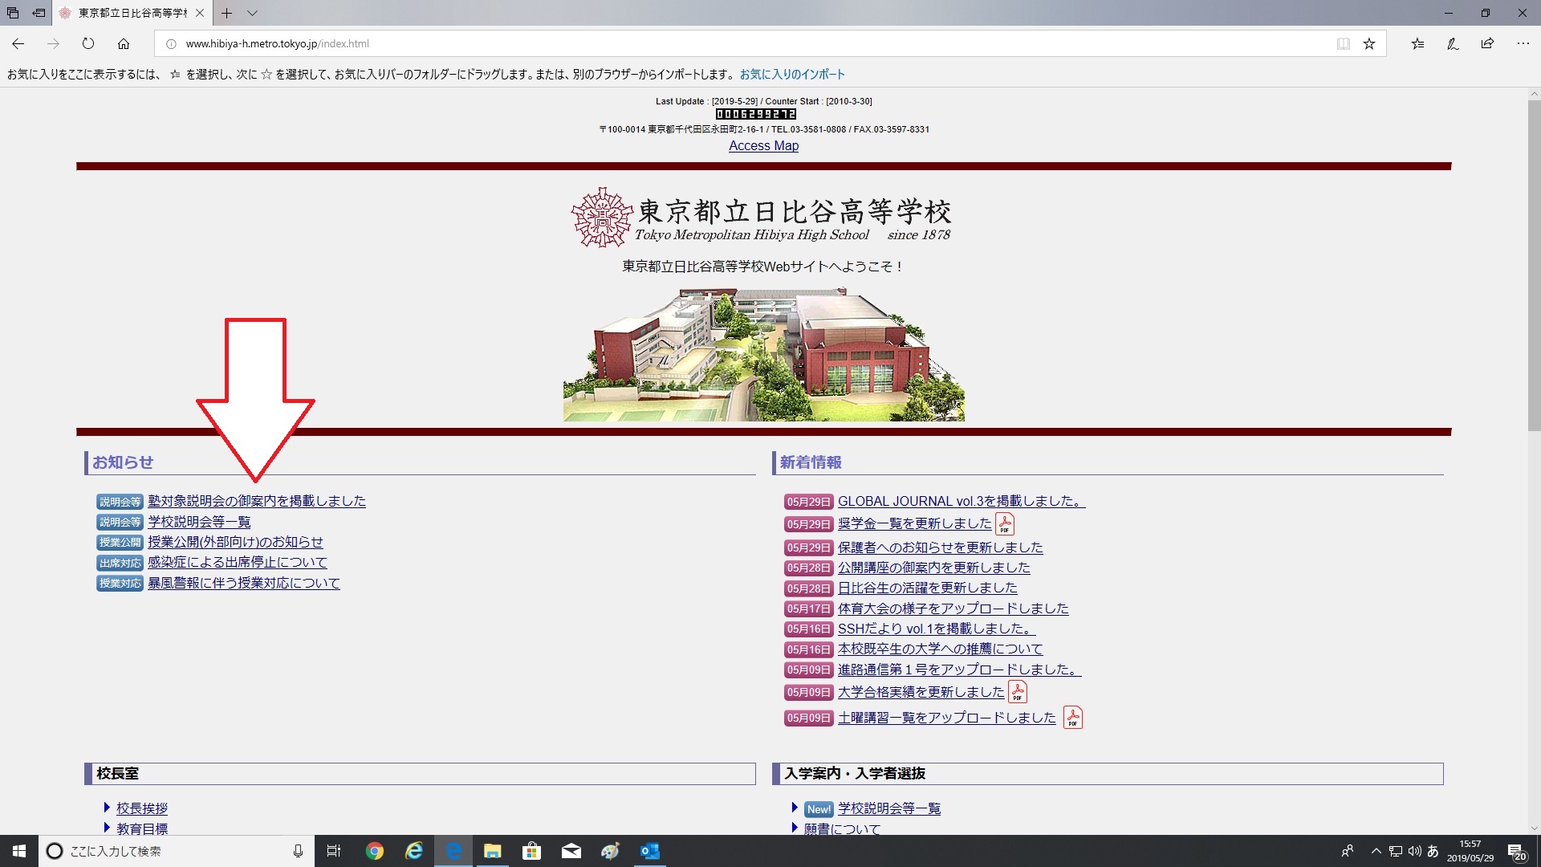This screenshot has width=1541, height=867.
Task: Open 教育目標 link
Action: (142, 828)
